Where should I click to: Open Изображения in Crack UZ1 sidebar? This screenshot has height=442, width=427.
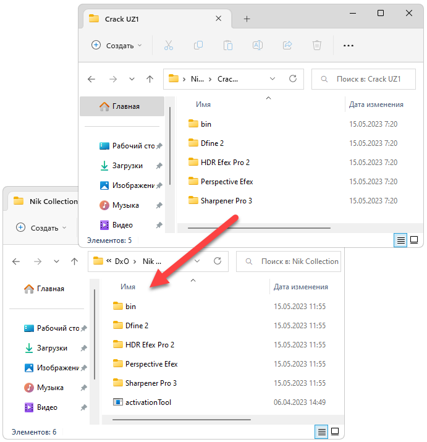pyautogui.click(x=127, y=185)
